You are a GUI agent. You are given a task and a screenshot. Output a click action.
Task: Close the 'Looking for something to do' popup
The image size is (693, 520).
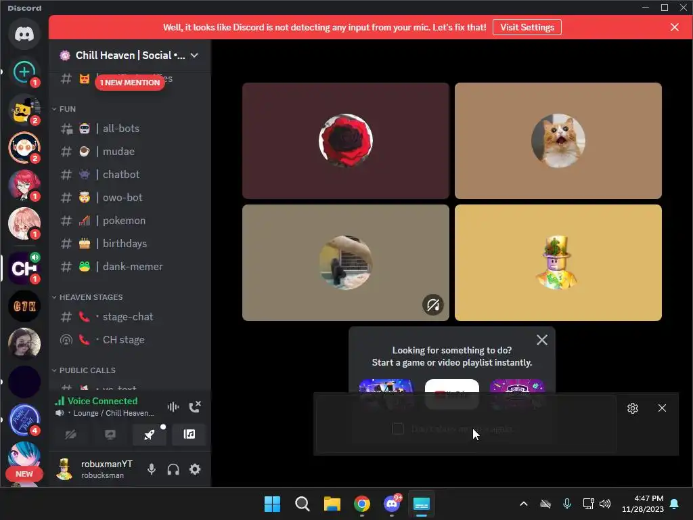point(542,340)
